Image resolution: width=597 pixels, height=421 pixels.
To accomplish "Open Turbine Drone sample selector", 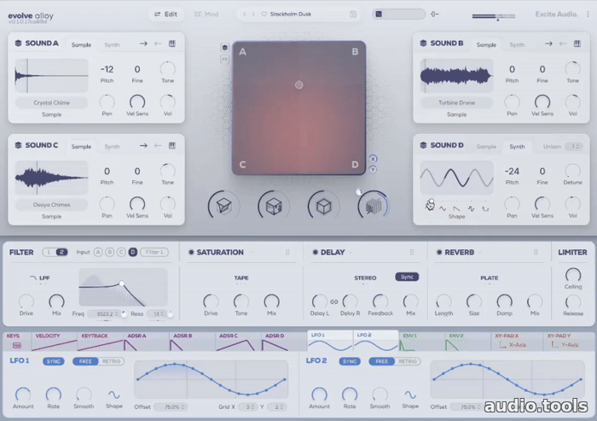I will (456, 102).
